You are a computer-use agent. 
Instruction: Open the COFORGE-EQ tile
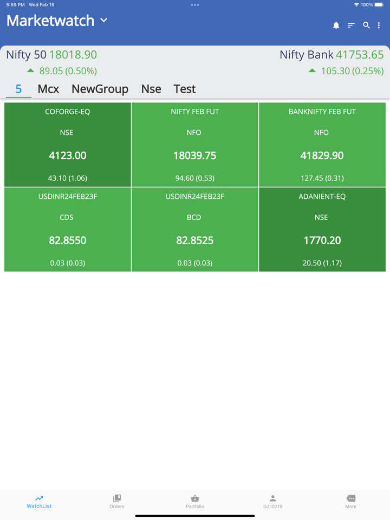pos(68,145)
